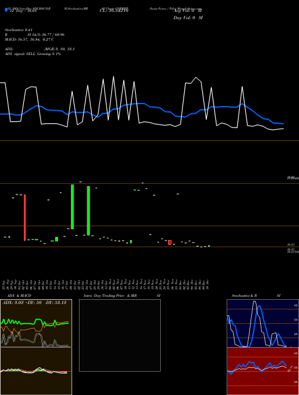
Task: Click the small red candle near the right
Action: pos(170,242)
